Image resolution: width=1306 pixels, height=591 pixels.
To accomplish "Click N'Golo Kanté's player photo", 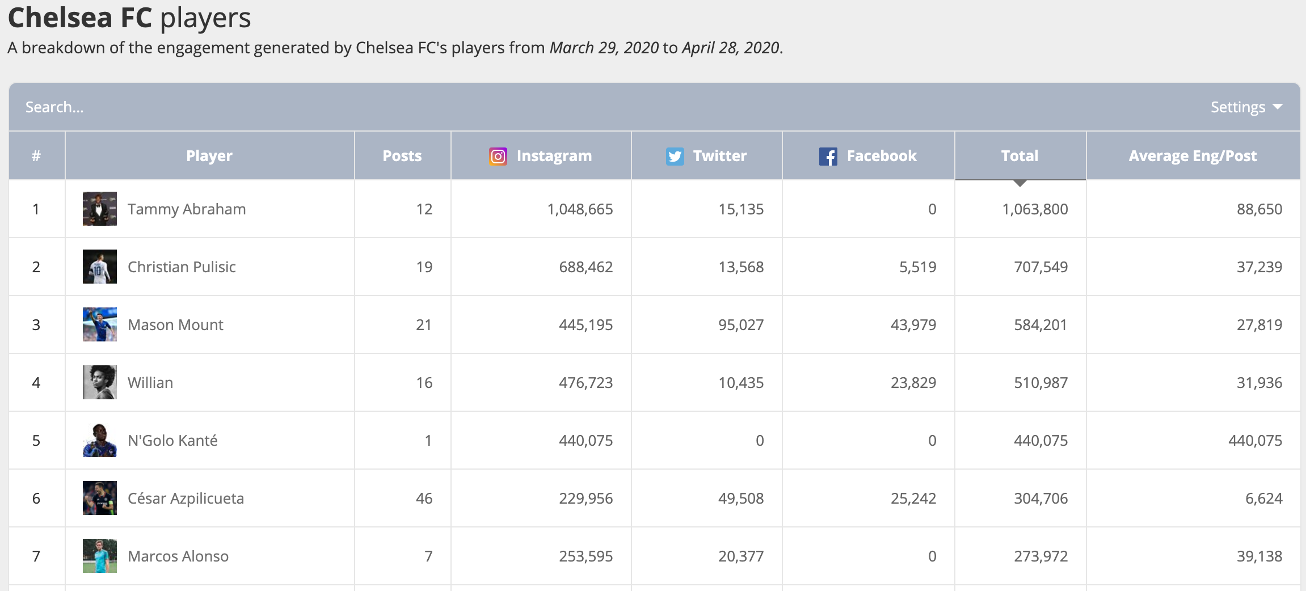I will (x=99, y=440).
